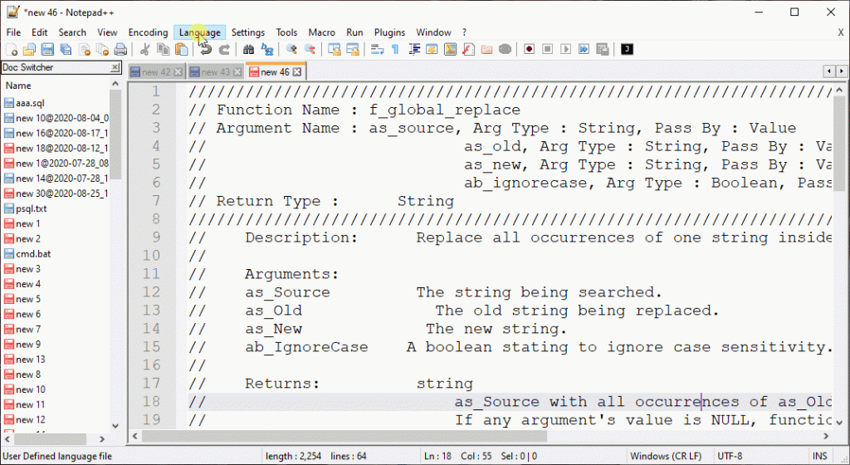Click the Close All toolbar icon
This screenshot has width=850, height=465.
(102, 49)
